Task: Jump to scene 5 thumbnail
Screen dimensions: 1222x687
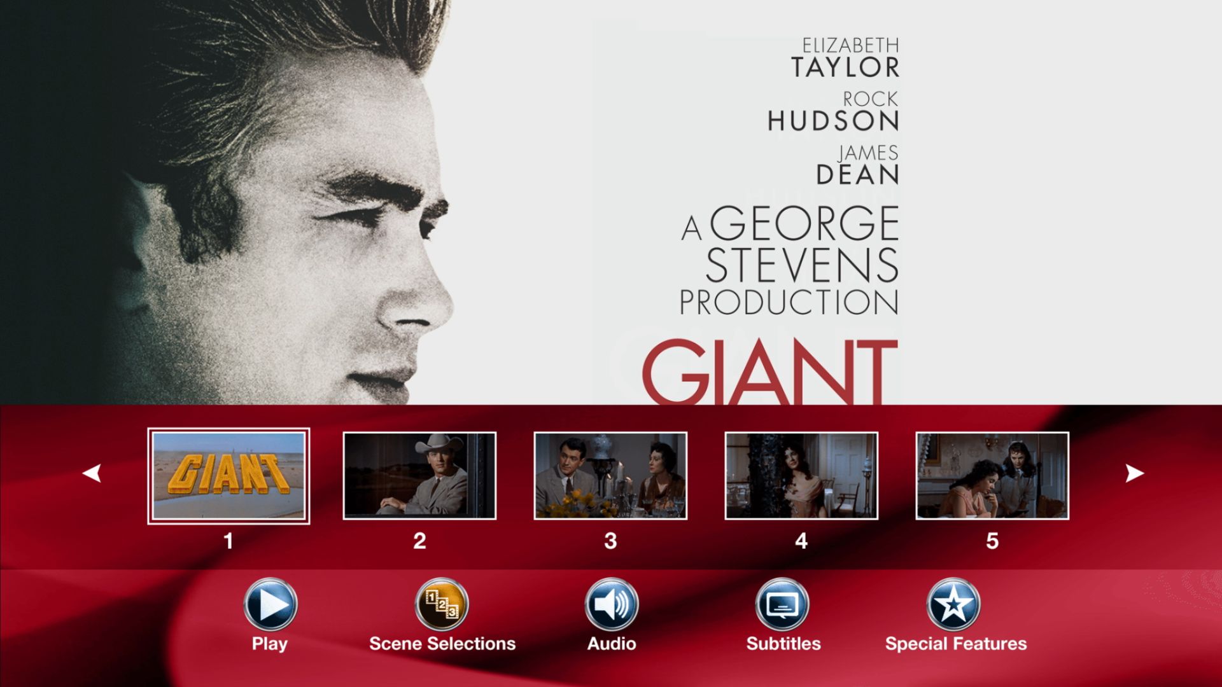Action: (992, 476)
